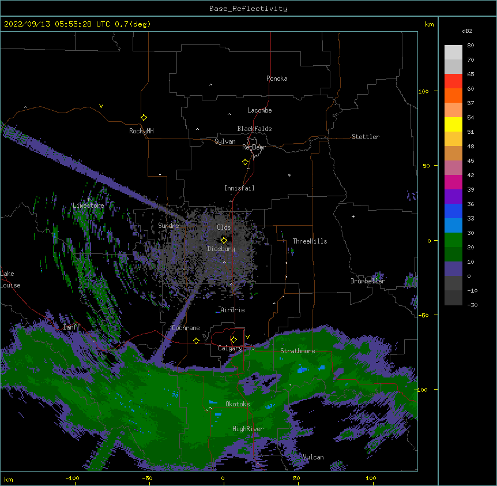Image resolution: width=497 pixels, height=486 pixels.
Task: Click the RedDeer label
Action: point(254,147)
